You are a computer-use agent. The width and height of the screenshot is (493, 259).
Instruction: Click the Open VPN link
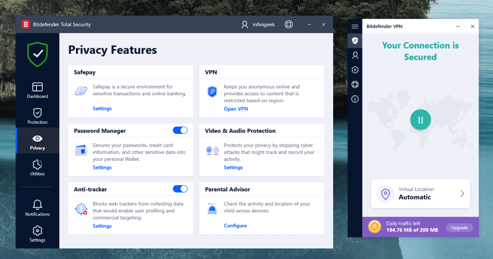[236, 109]
